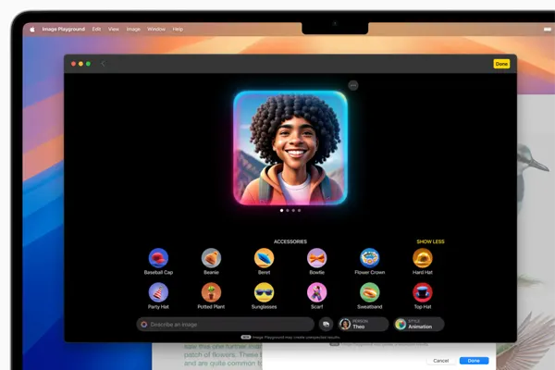The width and height of the screenshot is (555, 370).
Task: Pick the Bowtie accessory
Action: click(x=316, y=258)
